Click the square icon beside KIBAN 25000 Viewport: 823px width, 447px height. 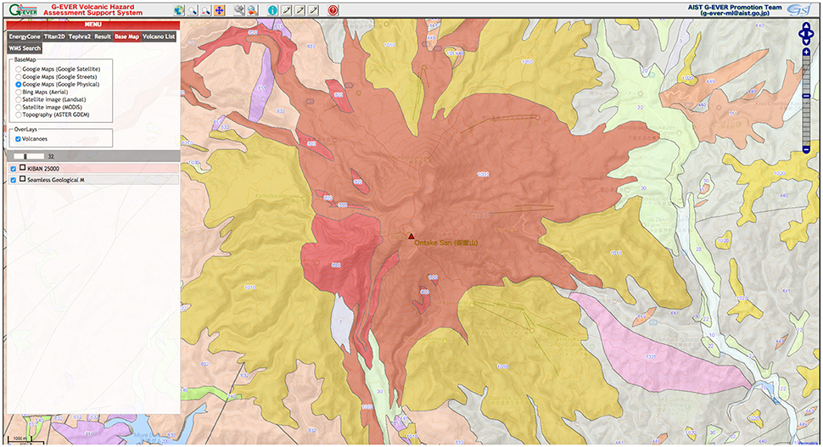[x=23, y=168]
